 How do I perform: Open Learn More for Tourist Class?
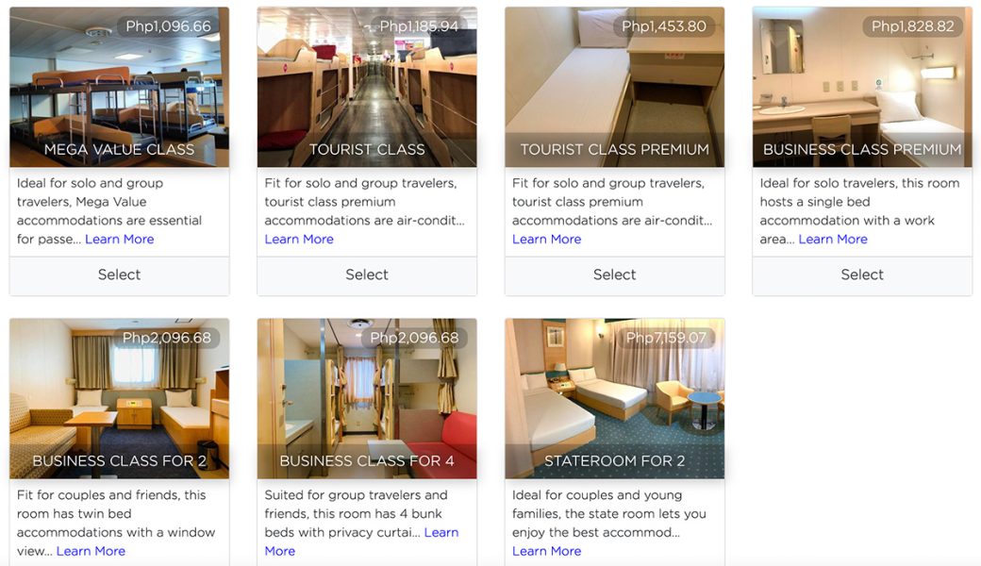pos(299,240)
